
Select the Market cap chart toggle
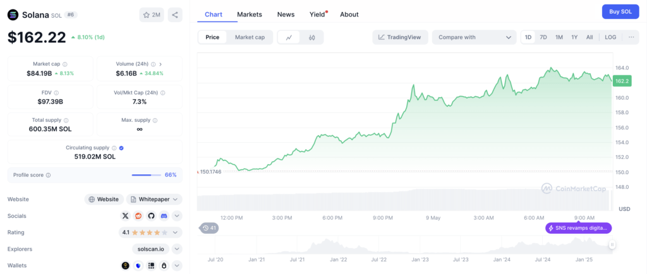pyautogui.click(x=250, y=37)
